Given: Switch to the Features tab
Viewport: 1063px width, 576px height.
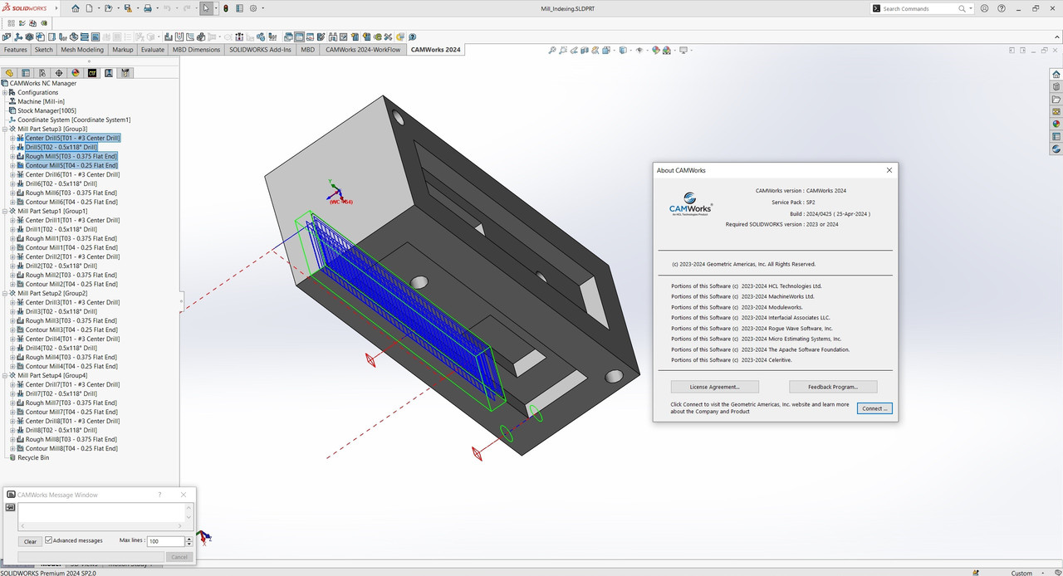Looking at the screenshot, I should pos(16,50).
